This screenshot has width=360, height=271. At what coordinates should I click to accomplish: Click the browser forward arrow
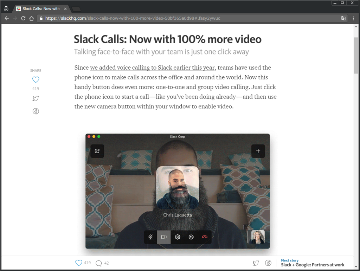coord(15,18)
